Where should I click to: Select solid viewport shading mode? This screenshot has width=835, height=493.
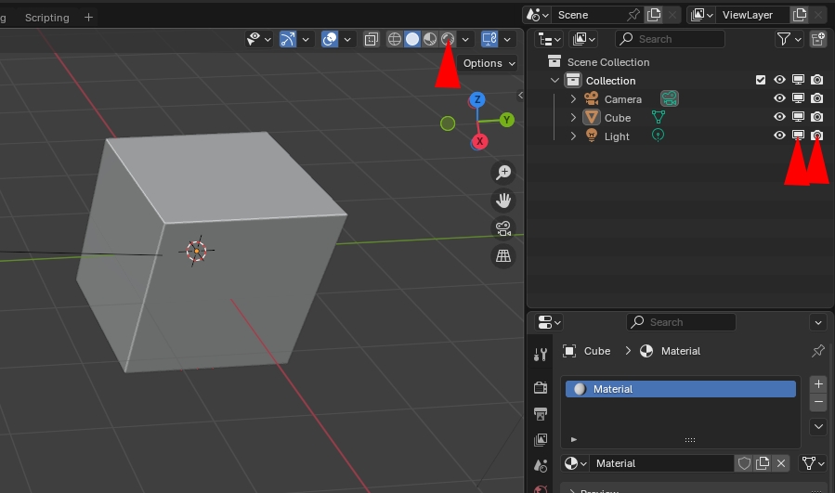(x=412, y=39)
